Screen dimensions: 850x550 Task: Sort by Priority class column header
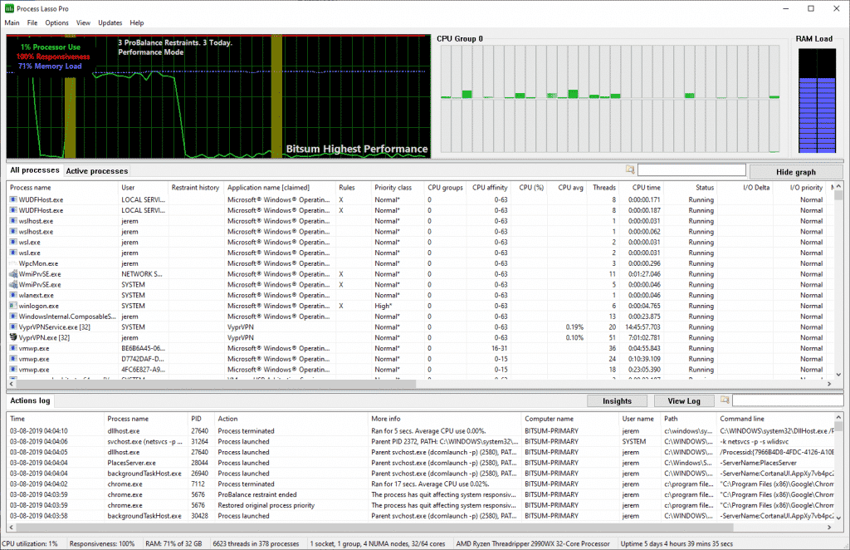(x=397, y=188)
